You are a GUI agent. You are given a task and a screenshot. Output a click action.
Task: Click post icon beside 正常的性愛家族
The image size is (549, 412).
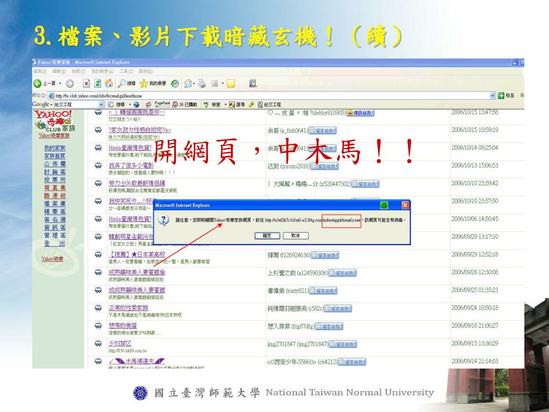coord(98,307)
